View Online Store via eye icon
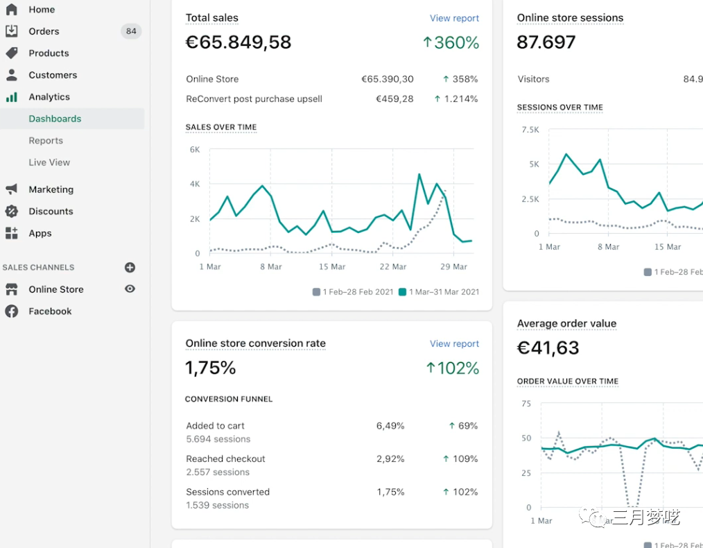 click(130, 289)
